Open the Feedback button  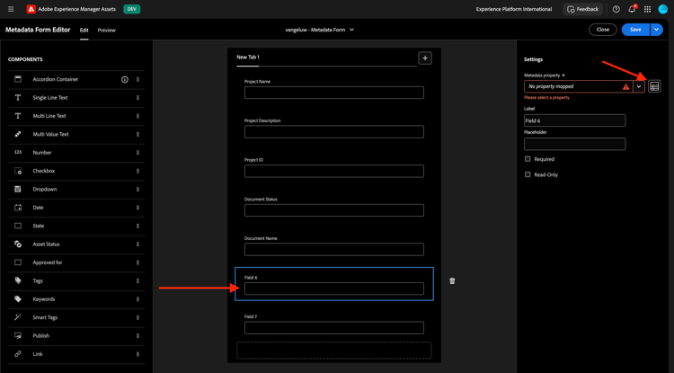click(582, 9)
